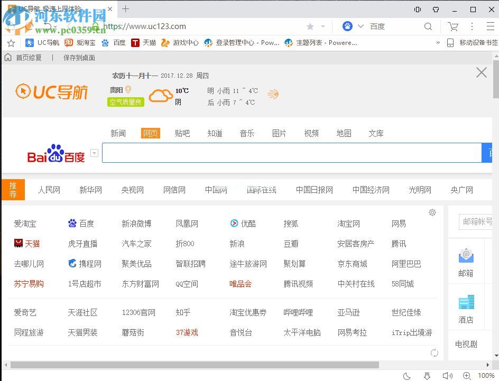
Task: Click the address bar URL field
Action: click(x=144, y=26)
